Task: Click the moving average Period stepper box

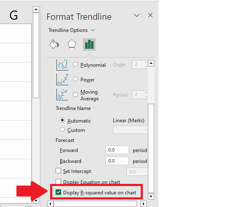Action: (140, 94)
